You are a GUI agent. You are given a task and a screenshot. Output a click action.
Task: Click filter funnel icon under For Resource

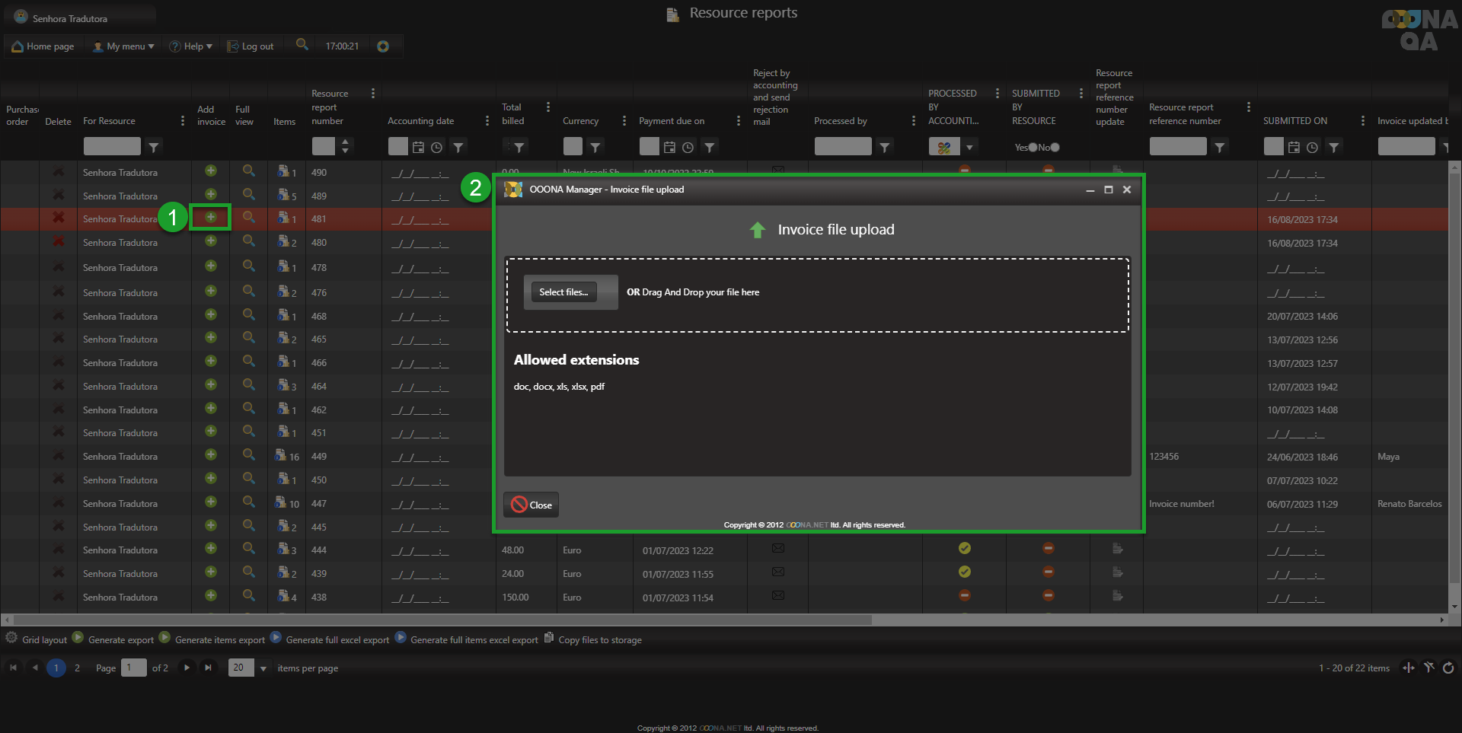[154, 147]
